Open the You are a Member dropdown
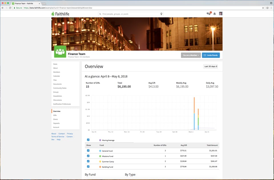Screen dimensions: 274x180 (191, 55)
